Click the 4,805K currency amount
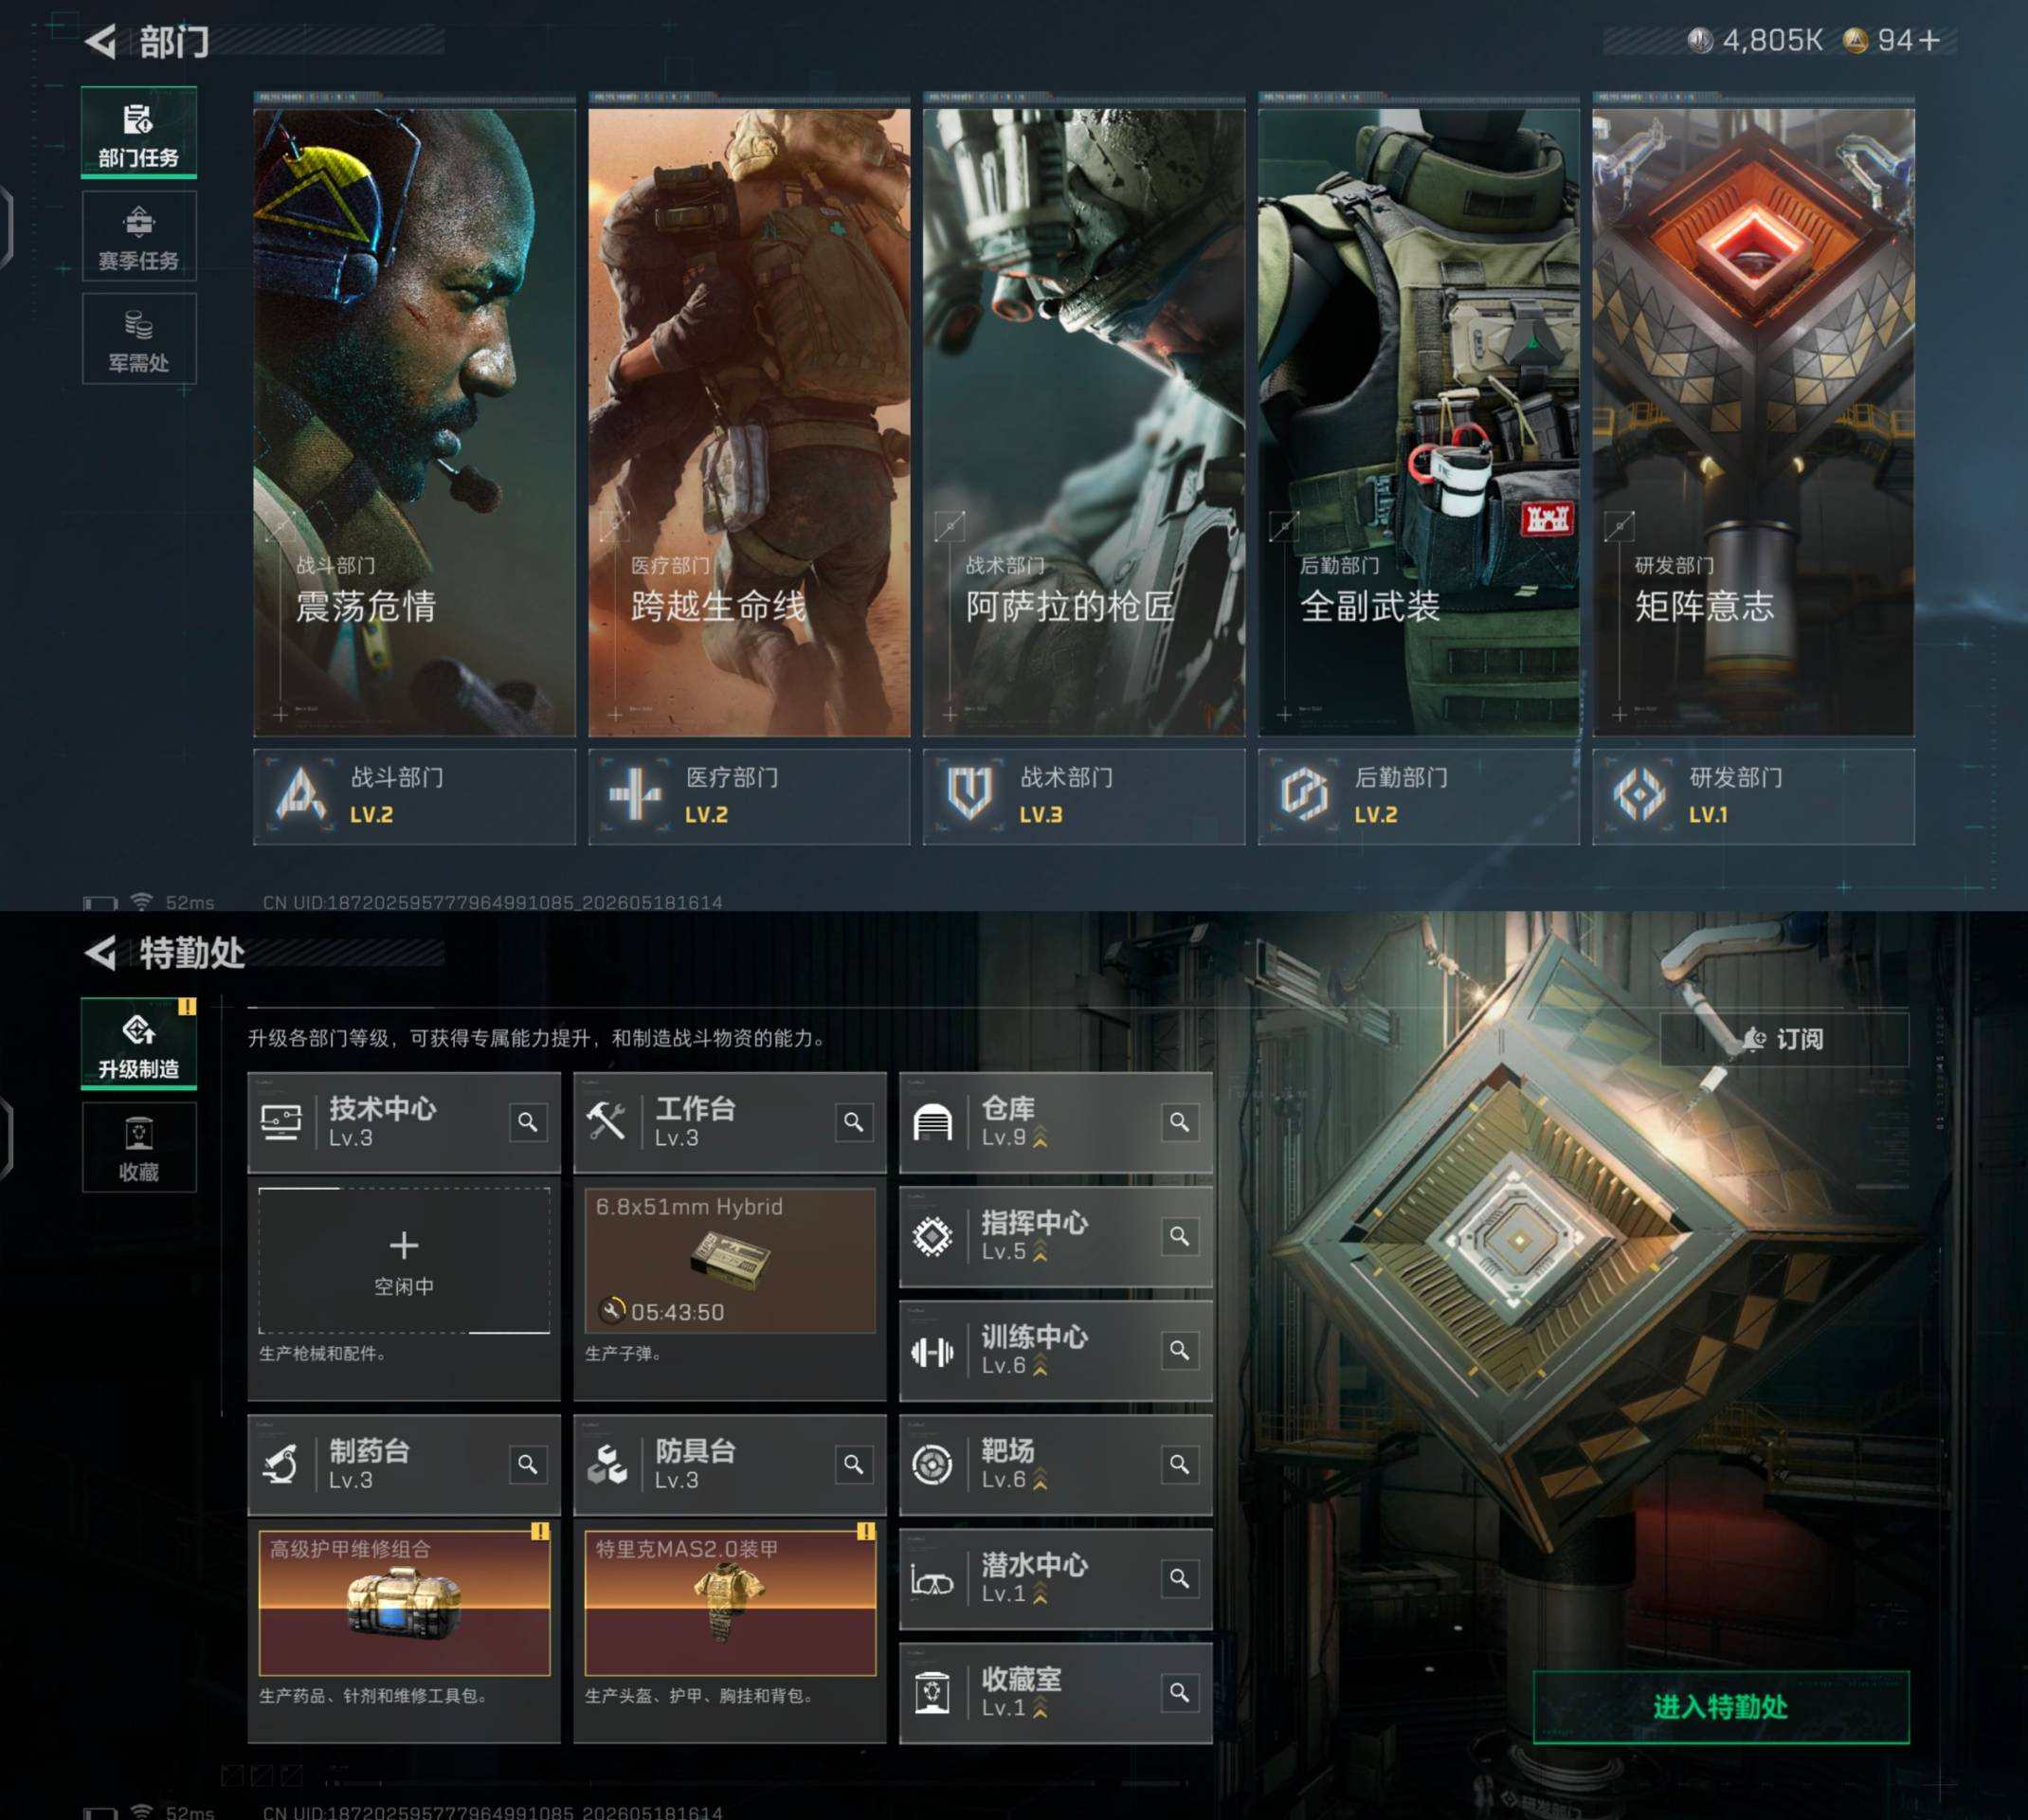 pos(1772,40)
